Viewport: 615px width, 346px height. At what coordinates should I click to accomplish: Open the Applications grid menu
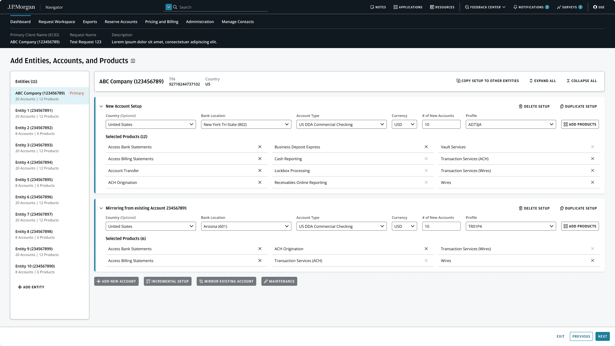(408, 7)
